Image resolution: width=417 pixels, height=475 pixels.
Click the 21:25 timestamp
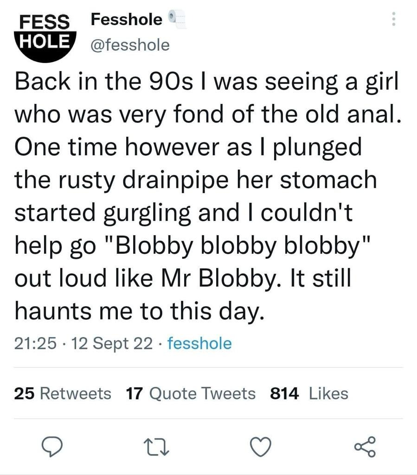(36, 343)
